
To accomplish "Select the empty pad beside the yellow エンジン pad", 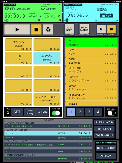I will point(47,45).
